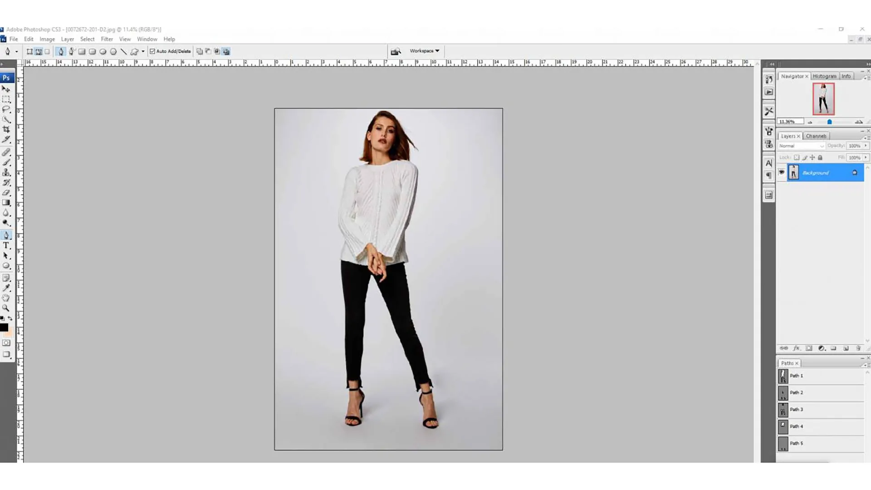This screenshot has width=871, height=490.
Task: Select the Crop tool
Action: [x=6, y=129]
